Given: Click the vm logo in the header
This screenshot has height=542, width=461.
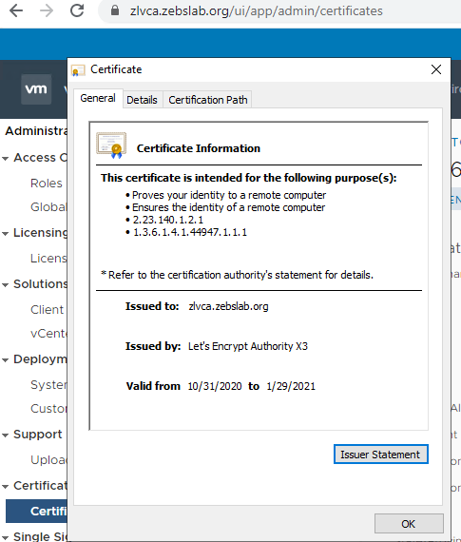Looking at the screenshot, I should pos(36,89).
